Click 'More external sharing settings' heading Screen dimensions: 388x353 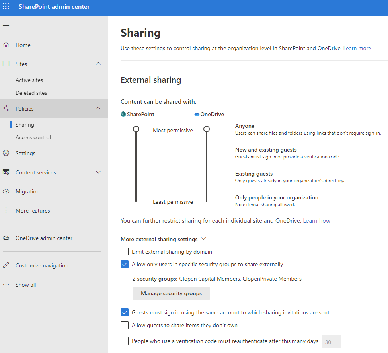click(x=159, y=239)
